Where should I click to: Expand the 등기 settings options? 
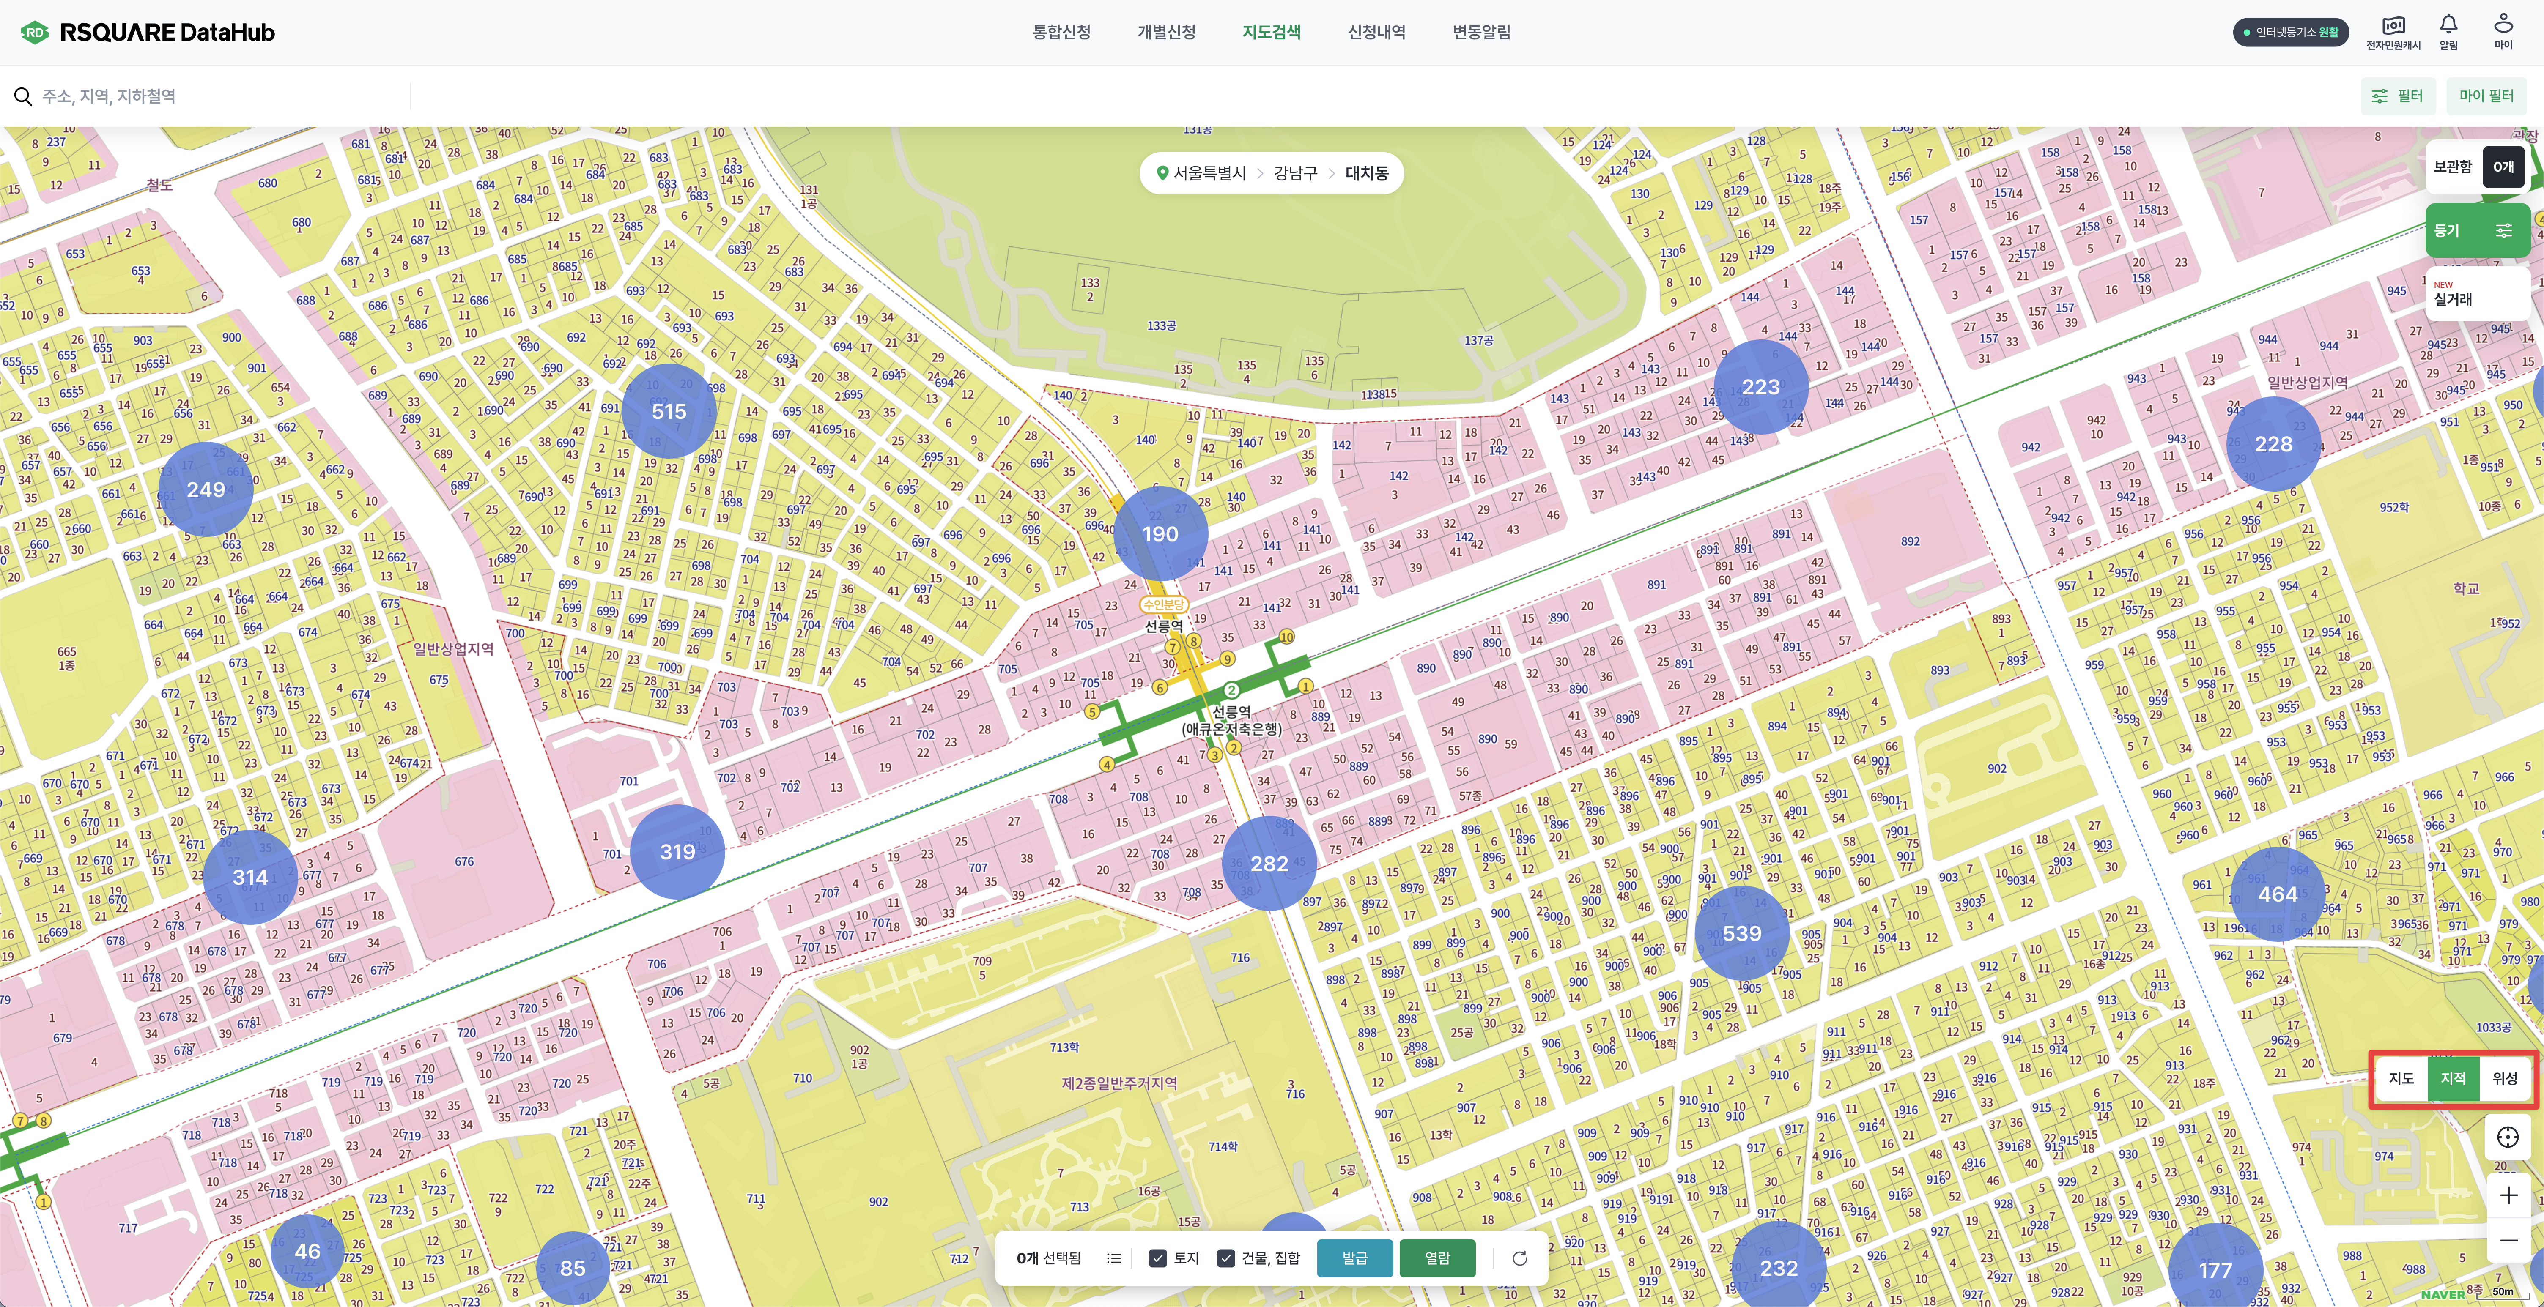2503,230
